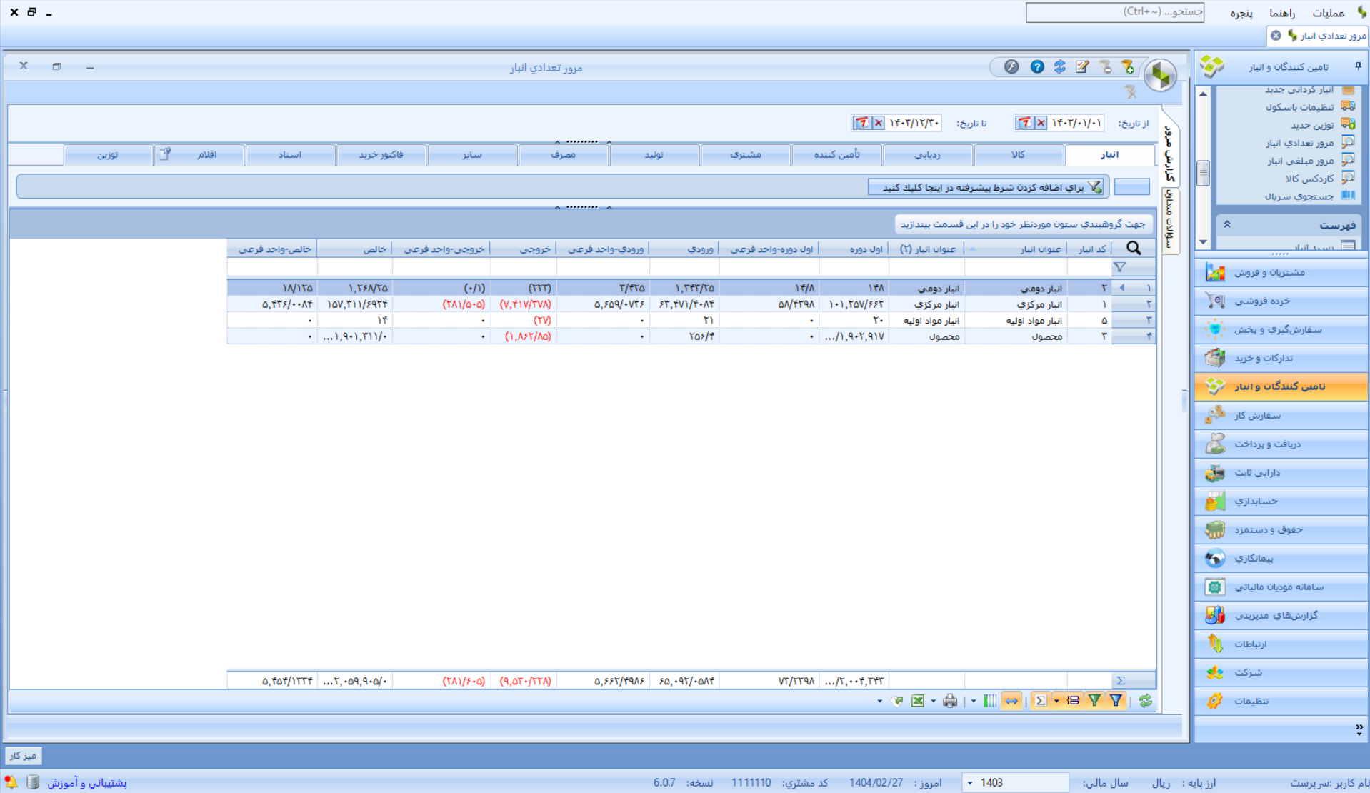This screenshot has height=793, width=1370.
Task: Open the پشتیبانی و آموزش link in the status bar
Action: [x=87, y=783]
